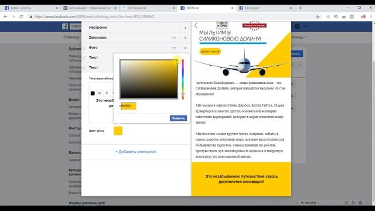Go back using the browser back arrow
This screenshot has height=211, width=375.
[5, 16]
